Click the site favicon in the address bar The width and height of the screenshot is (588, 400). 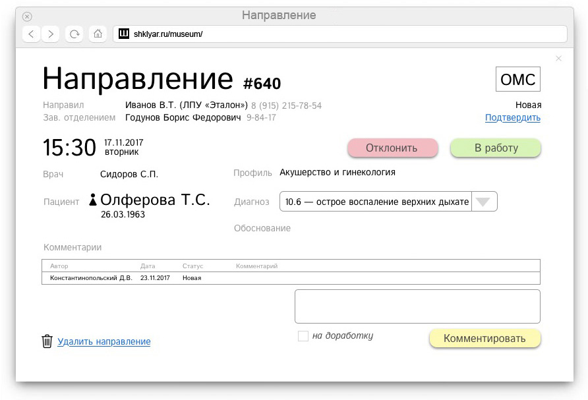click(124, 34)
